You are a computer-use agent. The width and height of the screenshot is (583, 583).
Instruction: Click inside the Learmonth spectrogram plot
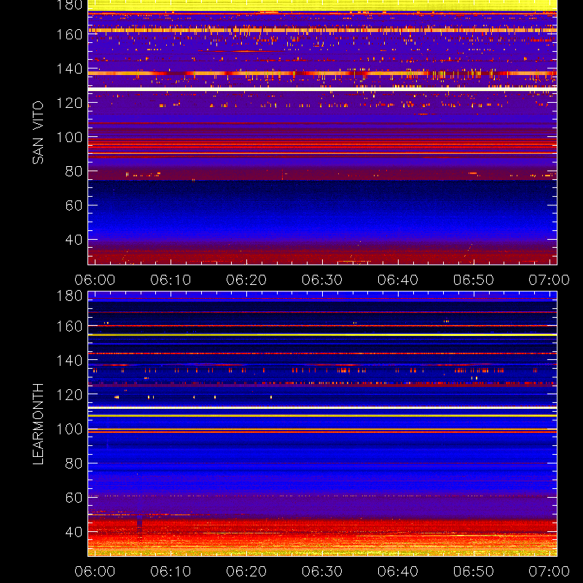click(x=322, y=423)
